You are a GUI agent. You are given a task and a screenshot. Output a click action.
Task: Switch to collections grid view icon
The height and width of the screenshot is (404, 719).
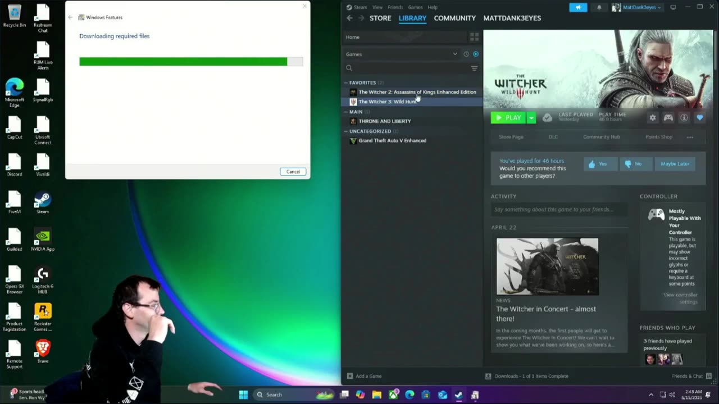(x=474, y=37)
